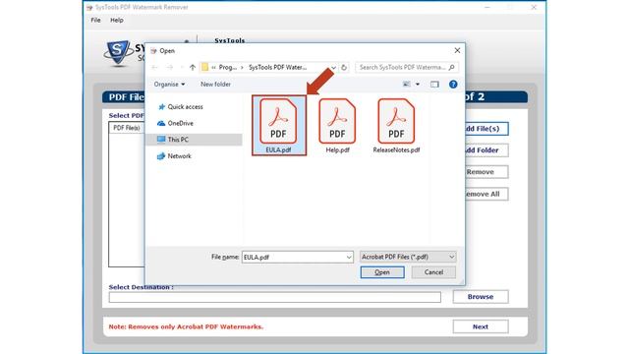The image size is (629, 354).
Task: Open the view options dropdown arrow
Action: point(418,85)
